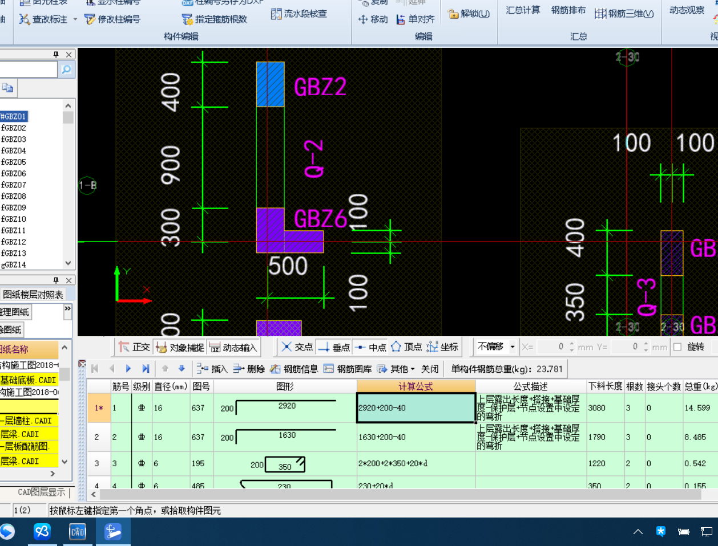The image size is (718, 546).
Task: Open 钢筋三维(V) view
Action: click(624, 13)
